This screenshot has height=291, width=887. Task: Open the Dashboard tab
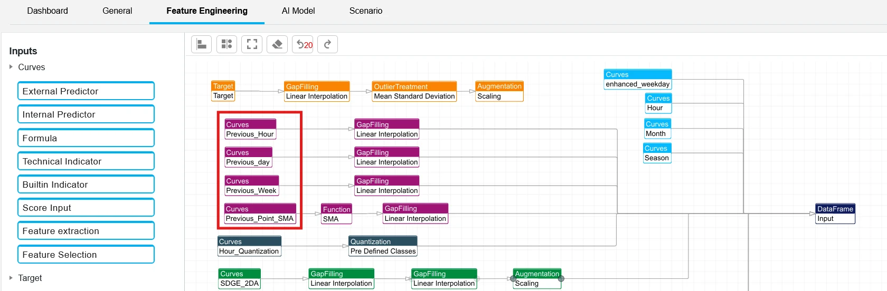(48, 11)
